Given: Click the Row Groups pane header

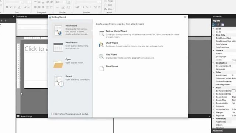Looking at the screenshot, I should point(26,116).
